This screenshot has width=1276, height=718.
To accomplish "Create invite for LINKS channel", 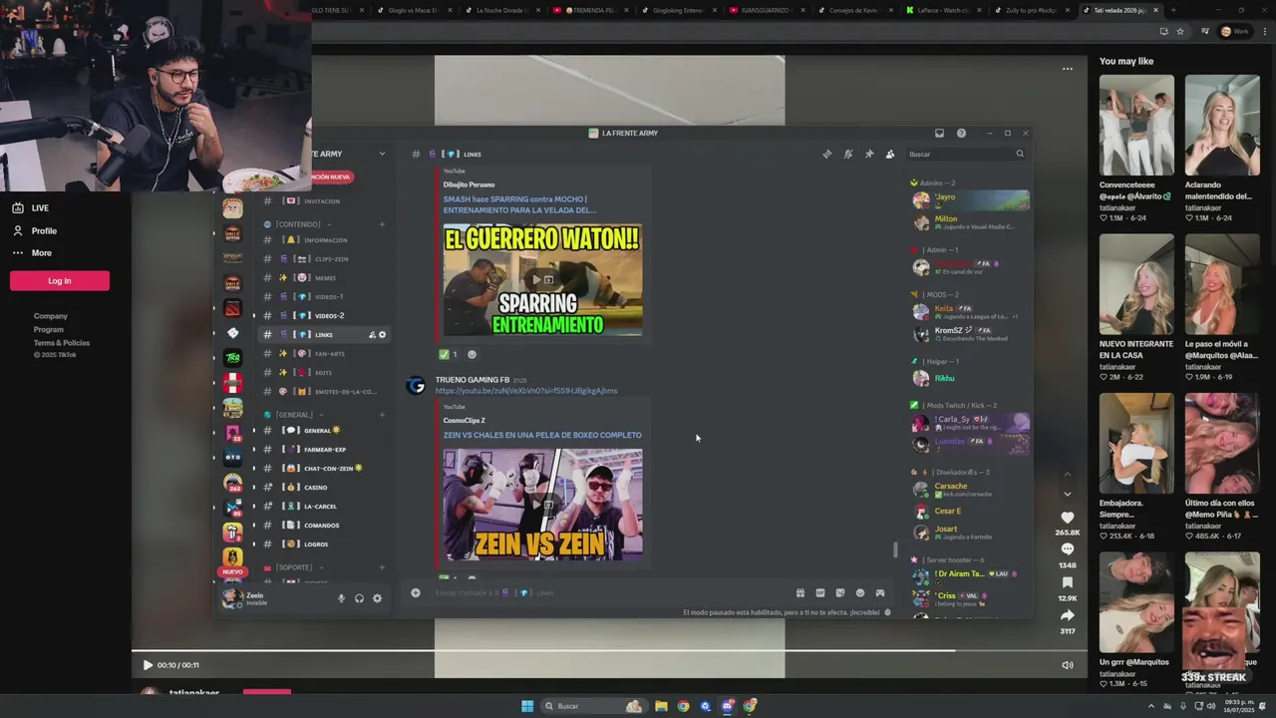I will [x=372, y=335].
